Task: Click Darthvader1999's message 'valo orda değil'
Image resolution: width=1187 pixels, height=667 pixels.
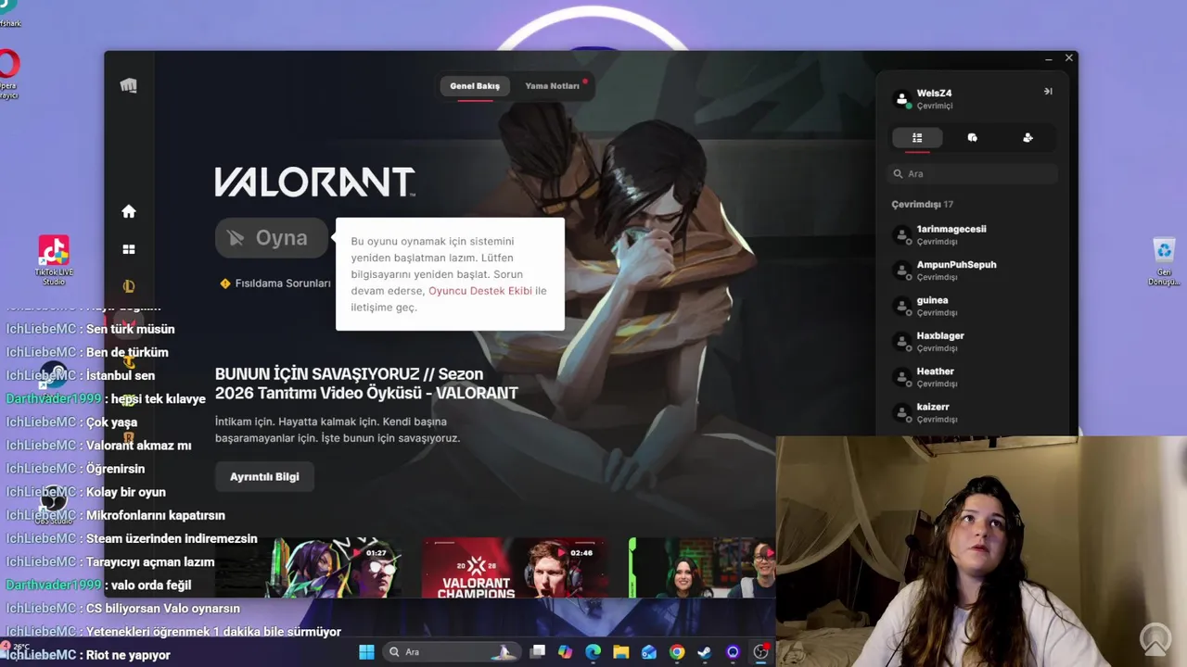Action: click(x=150, y=585)
